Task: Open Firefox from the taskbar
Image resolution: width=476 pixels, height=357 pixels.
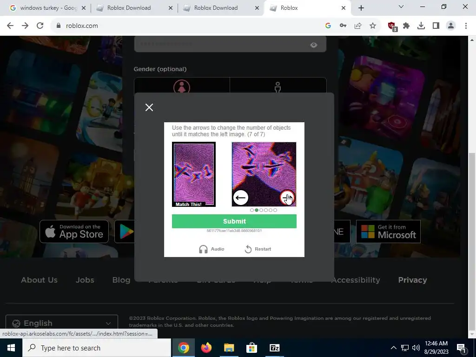Action: pos(206,348)
